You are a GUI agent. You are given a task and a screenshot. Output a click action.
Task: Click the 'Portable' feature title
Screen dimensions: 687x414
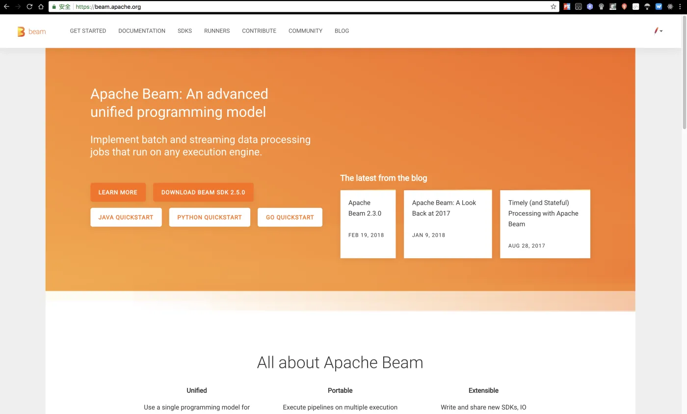[x=340, y=390]
